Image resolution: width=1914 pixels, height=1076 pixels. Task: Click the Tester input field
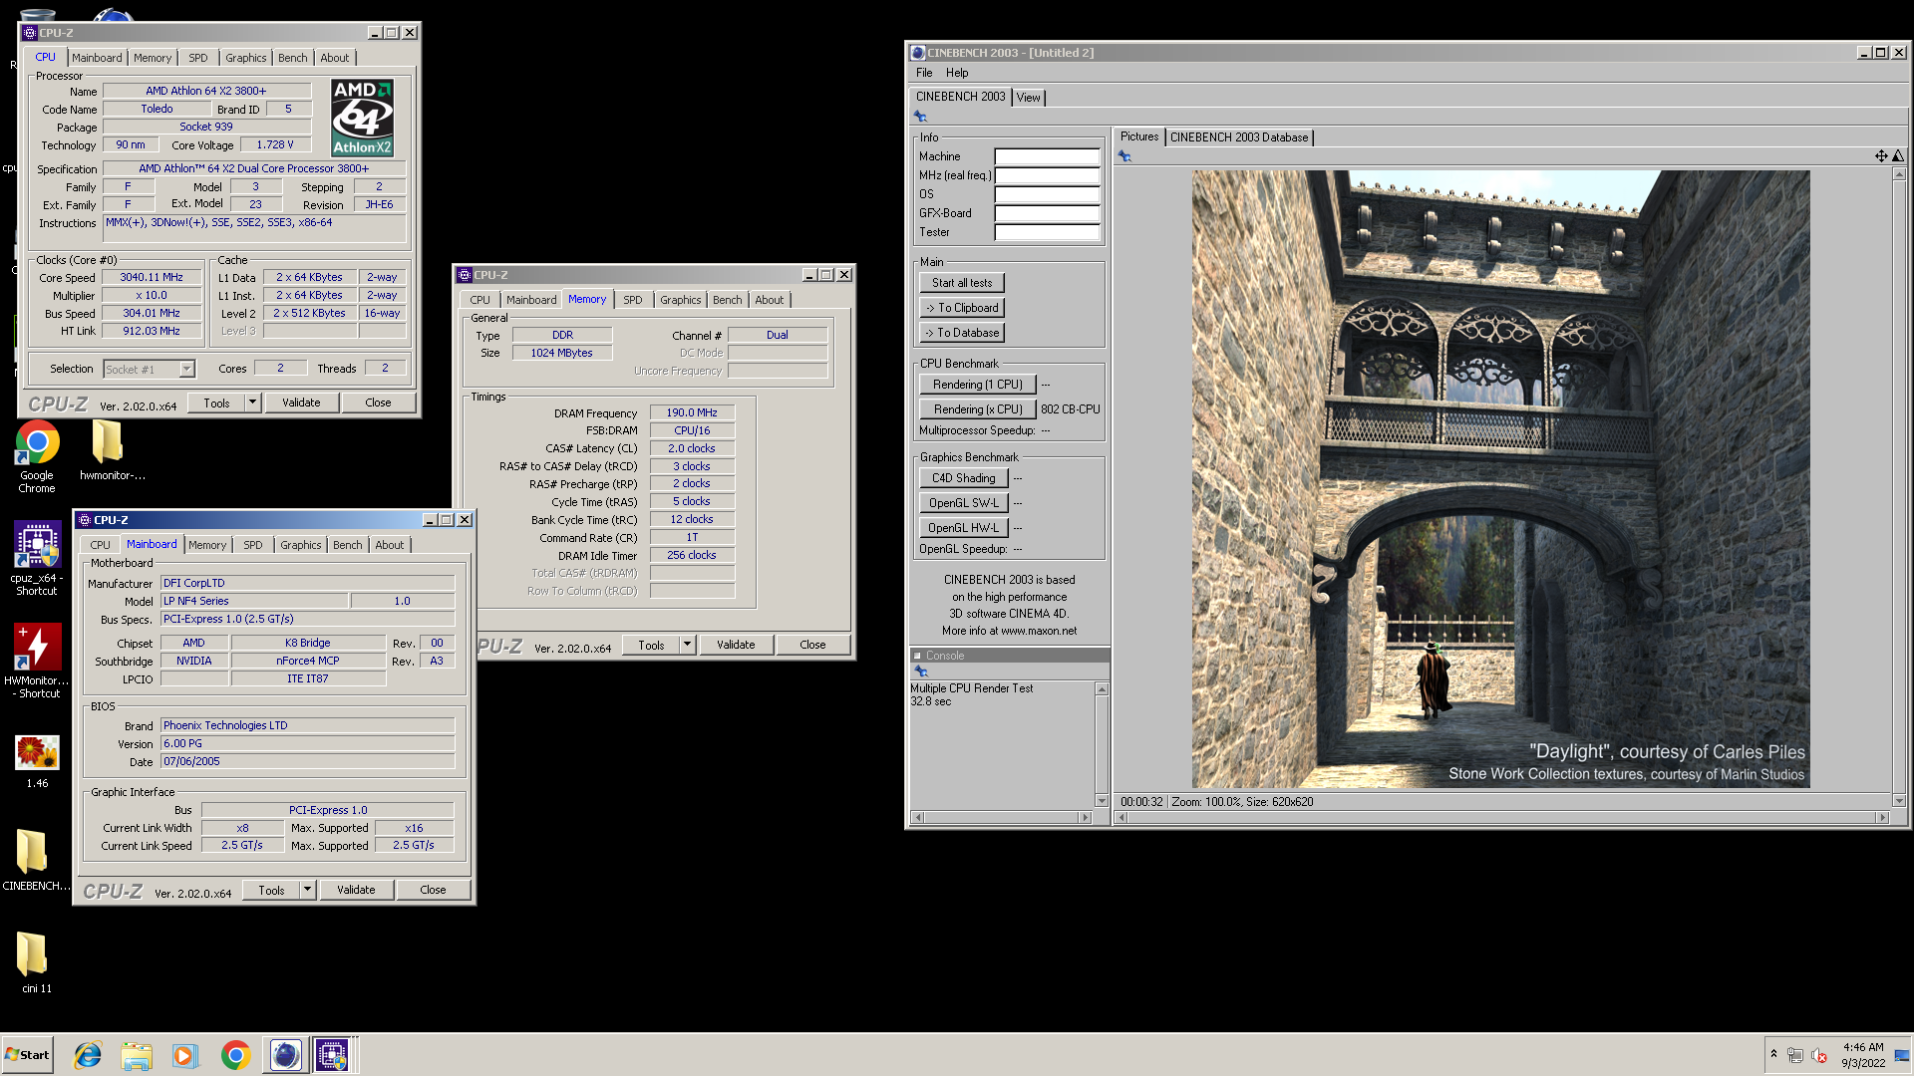(1047, 232)
